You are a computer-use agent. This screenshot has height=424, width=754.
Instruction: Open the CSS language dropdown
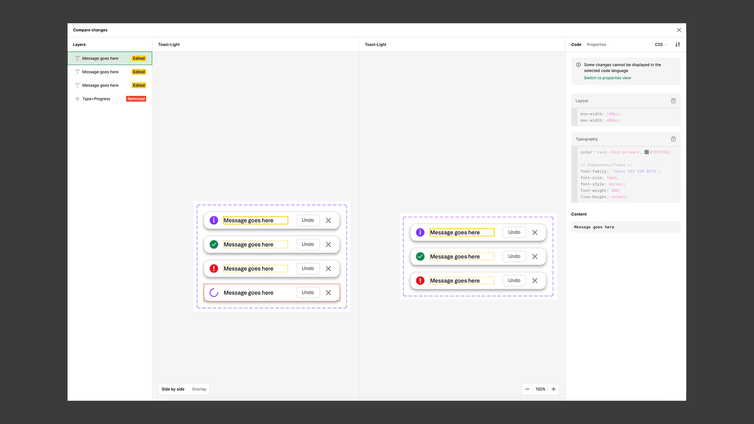point(661,45)
